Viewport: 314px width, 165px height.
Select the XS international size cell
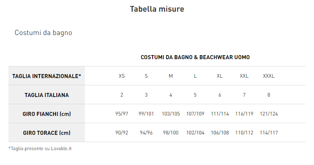(122, 76)
